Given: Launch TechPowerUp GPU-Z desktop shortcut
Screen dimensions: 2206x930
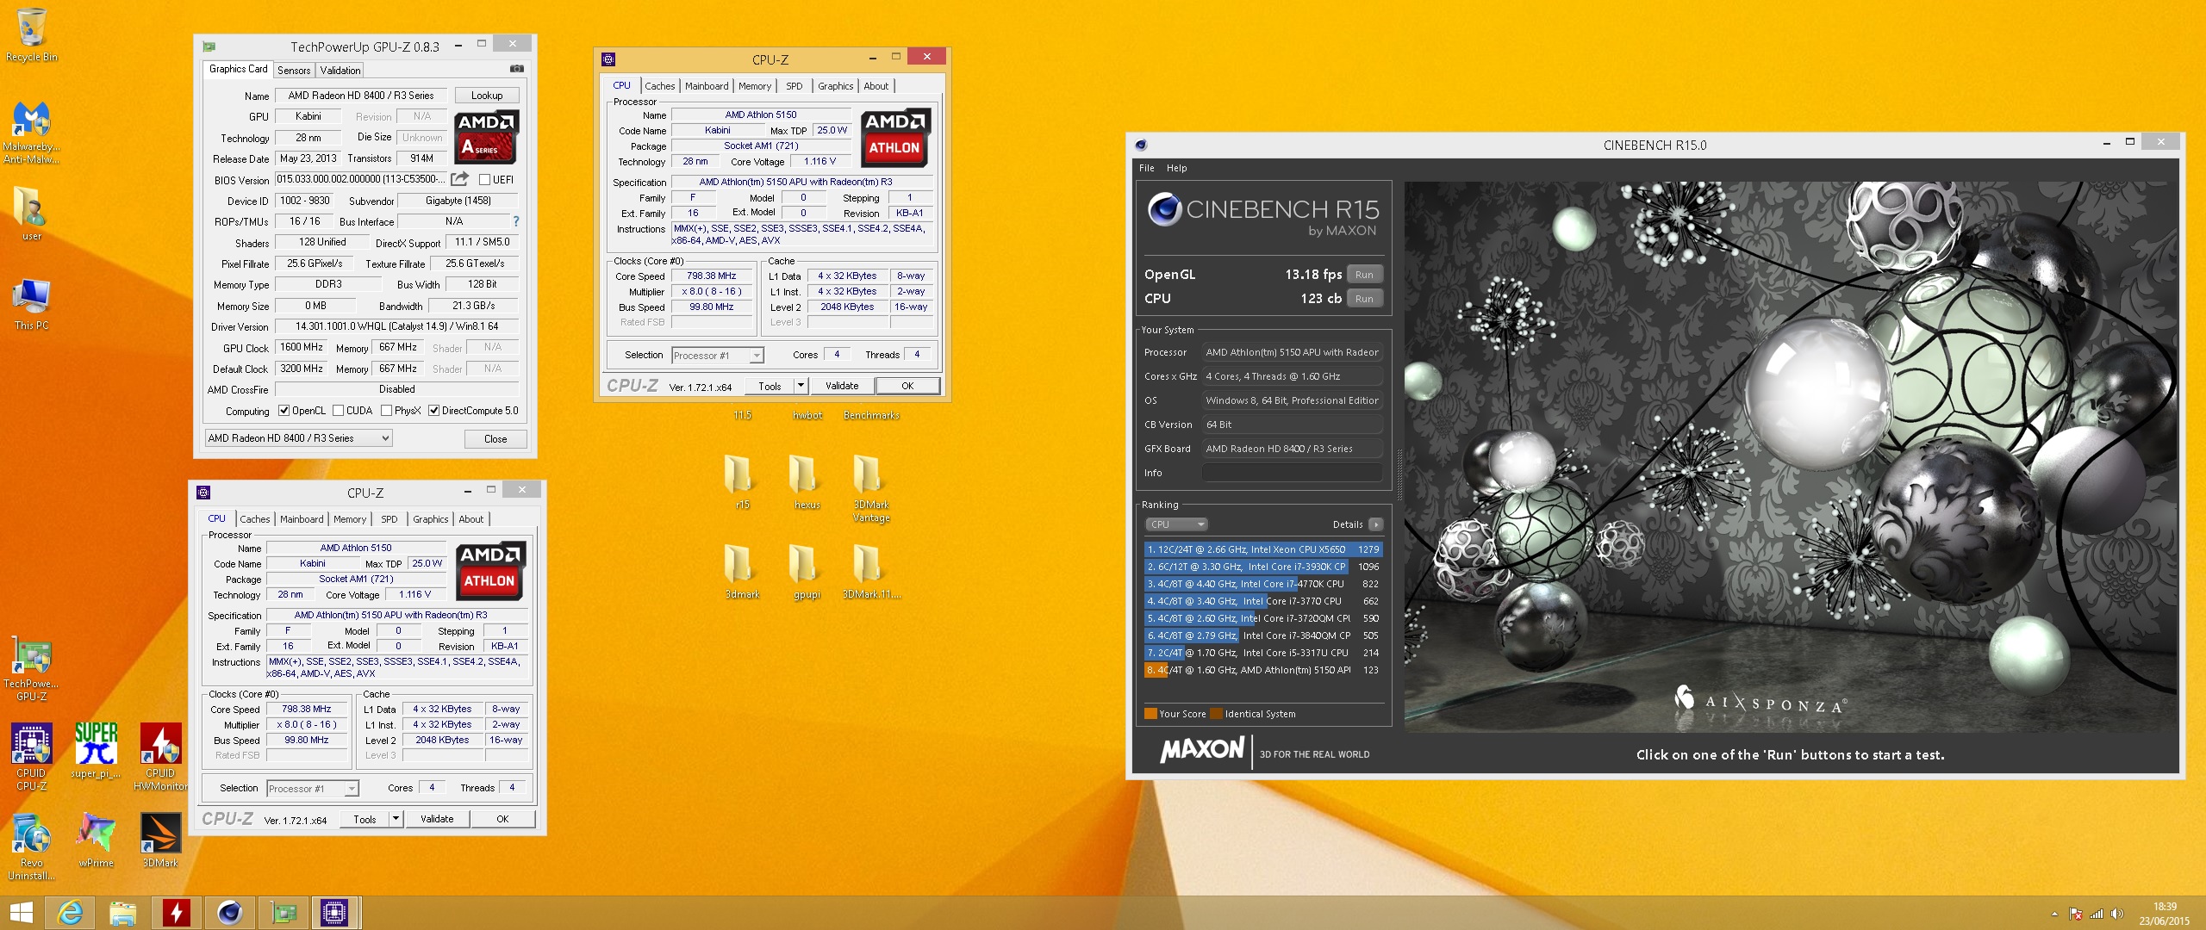Looking at the screenshot, I should [x=31, y=670].
